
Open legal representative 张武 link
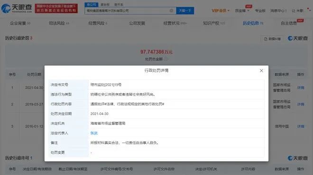(94, 133)
